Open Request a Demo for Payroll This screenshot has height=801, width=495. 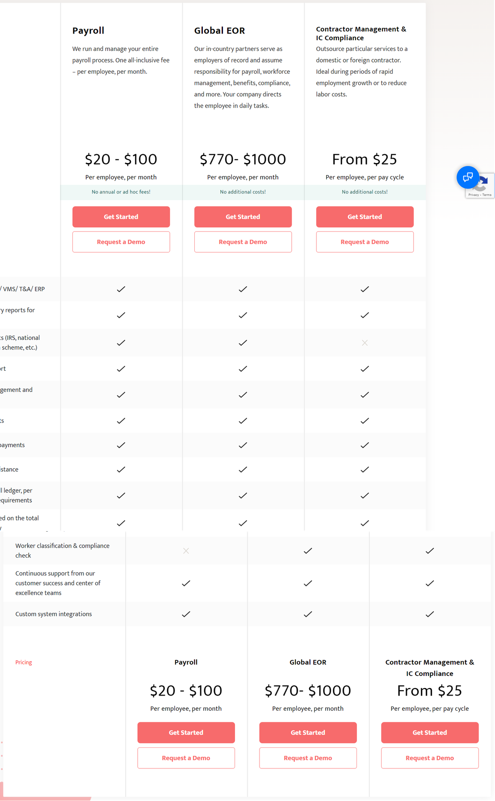pos(121,242)
